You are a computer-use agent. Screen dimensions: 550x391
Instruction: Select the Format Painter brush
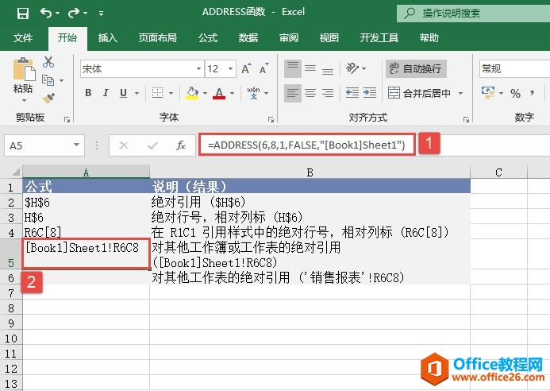48,98
